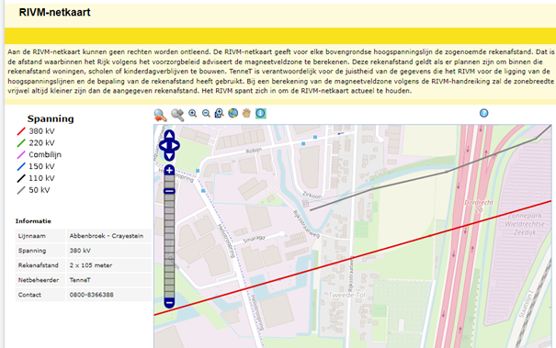The height and width of the screenshot is (348, 556).
Task: Click the plus at top of zoom bar
Action: pyautogui.click(x=169, y=170)
